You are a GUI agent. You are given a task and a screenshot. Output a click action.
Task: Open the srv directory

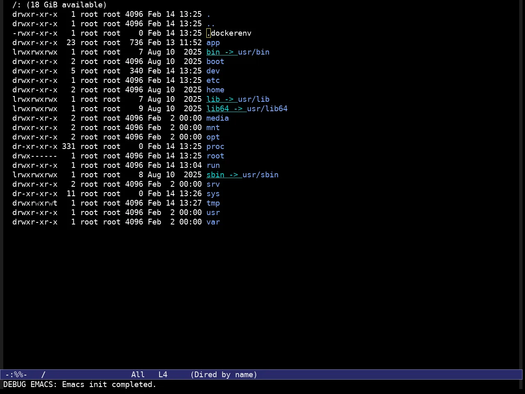(x=213, y=184)
